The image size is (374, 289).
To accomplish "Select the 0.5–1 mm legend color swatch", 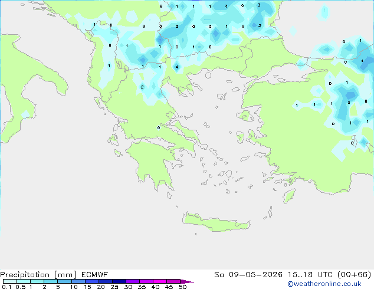I will [24, 281].
